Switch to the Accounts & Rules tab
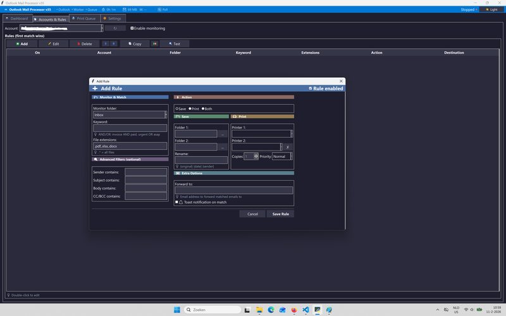 (51, 20)
